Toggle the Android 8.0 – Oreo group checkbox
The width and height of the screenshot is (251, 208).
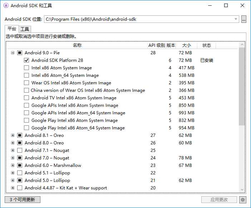tap(20, 143)
